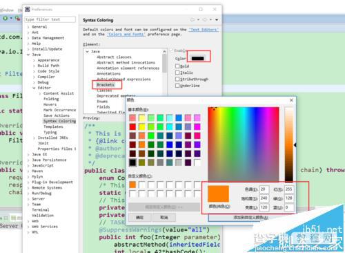The width and height of the screenshot is (345, 253).
Task: Open the 'Colors and Fonts' preference link
Action: pyautogui.click(x=126, y=34)
